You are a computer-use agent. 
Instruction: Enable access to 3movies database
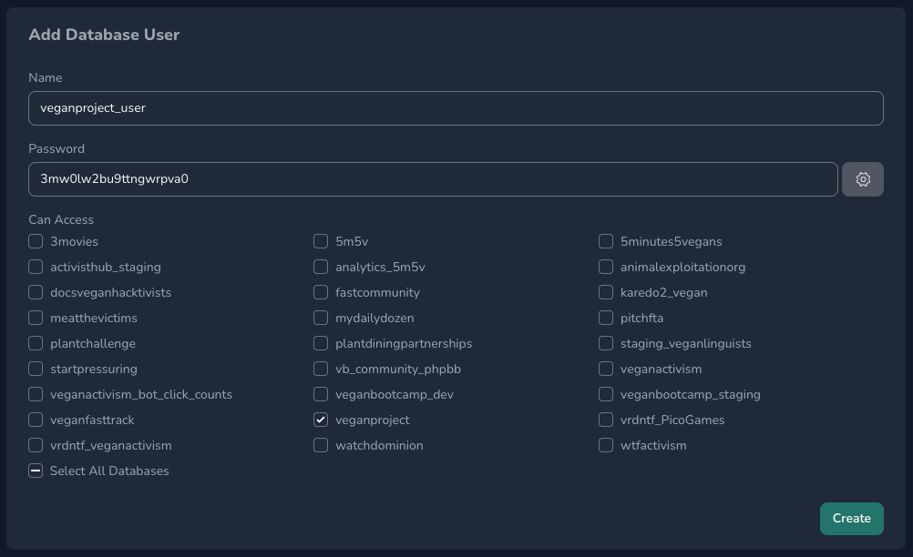point(36,241)
